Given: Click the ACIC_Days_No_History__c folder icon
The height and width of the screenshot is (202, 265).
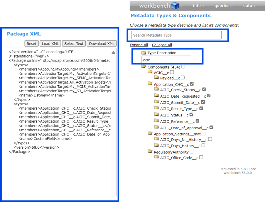Looking at the screenshot, I should click(x=156, y=139).
